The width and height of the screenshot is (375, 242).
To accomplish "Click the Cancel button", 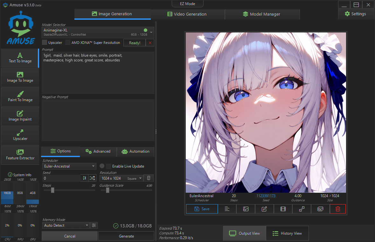I will (x=70, y=236).
